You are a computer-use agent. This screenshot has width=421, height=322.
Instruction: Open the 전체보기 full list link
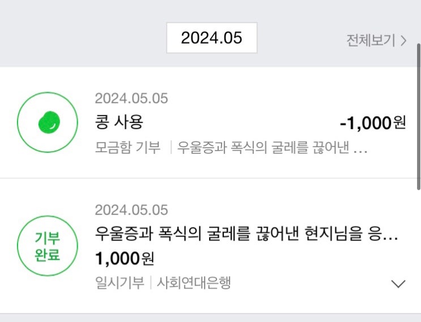371,40
